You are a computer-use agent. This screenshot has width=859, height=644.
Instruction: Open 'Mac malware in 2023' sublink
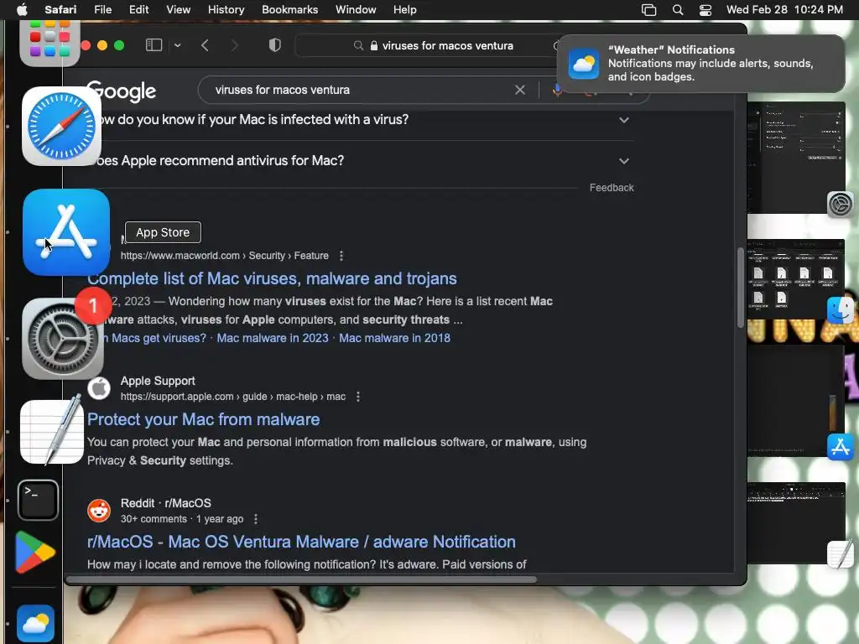(273, 338)
